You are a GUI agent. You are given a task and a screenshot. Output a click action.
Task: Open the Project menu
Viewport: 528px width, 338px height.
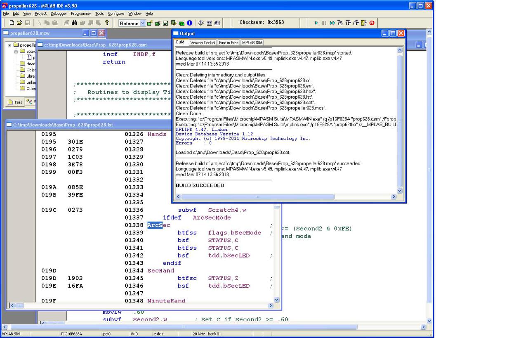[40, 14]
